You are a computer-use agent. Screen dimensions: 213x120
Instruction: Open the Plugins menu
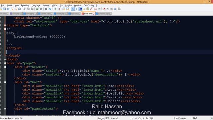(69, 5)
